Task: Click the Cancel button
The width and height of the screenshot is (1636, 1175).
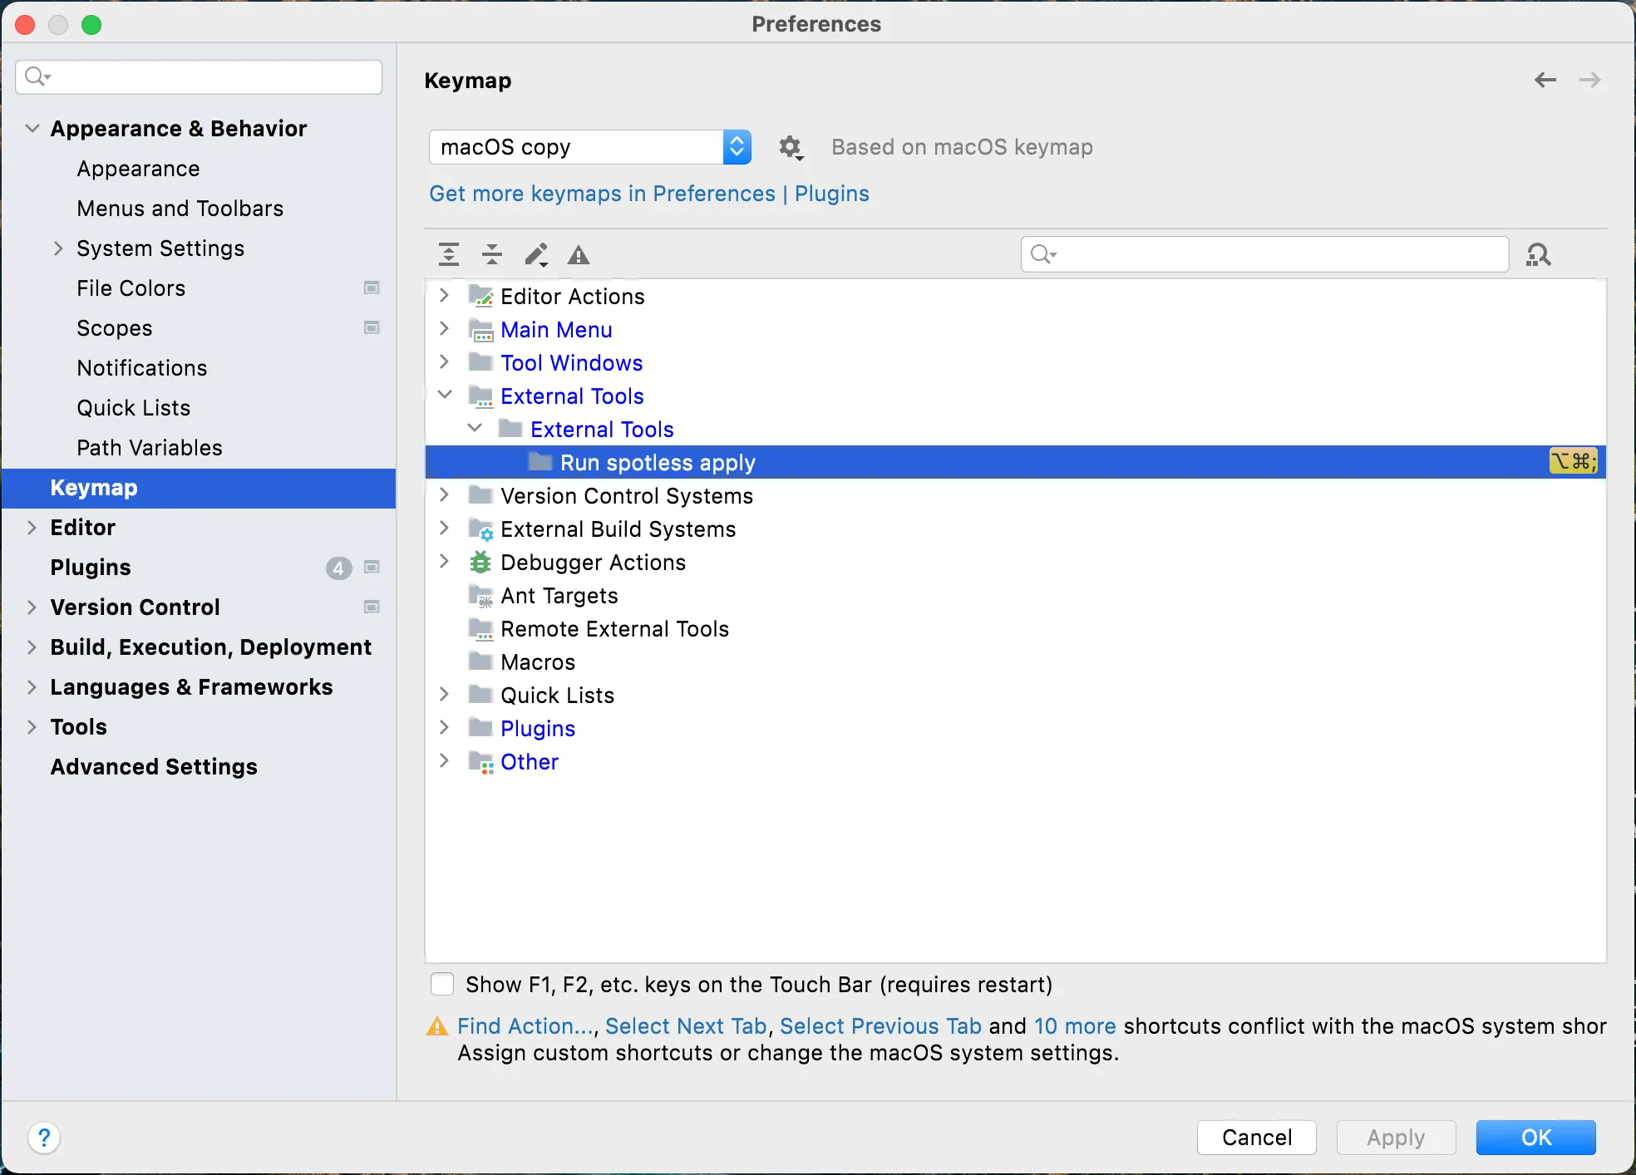Action: (x=1256, y=1138)
